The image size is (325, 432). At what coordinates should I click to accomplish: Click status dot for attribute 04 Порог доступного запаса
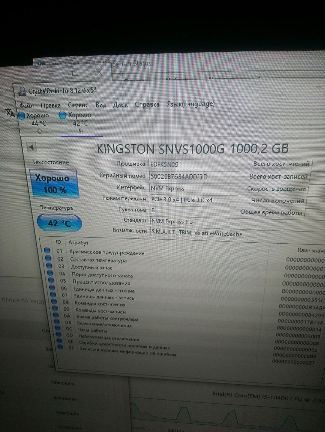[50, 273]
